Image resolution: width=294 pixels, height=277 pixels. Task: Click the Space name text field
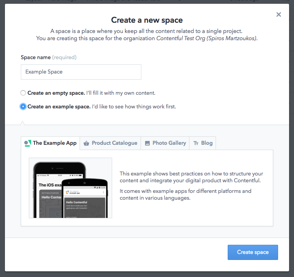pos(81,72)
